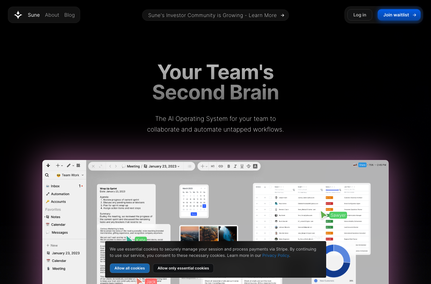Open the Team Work workspace dropdown

click(70, 175)
